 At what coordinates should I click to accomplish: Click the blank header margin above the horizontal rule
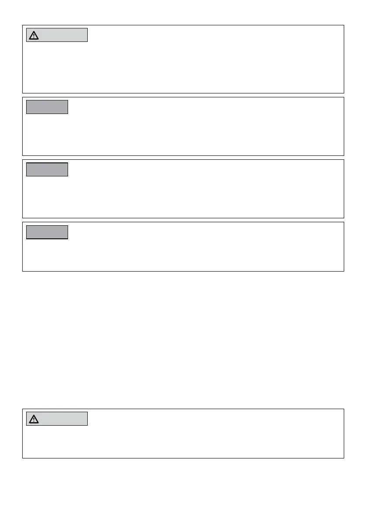coord(183,7)
